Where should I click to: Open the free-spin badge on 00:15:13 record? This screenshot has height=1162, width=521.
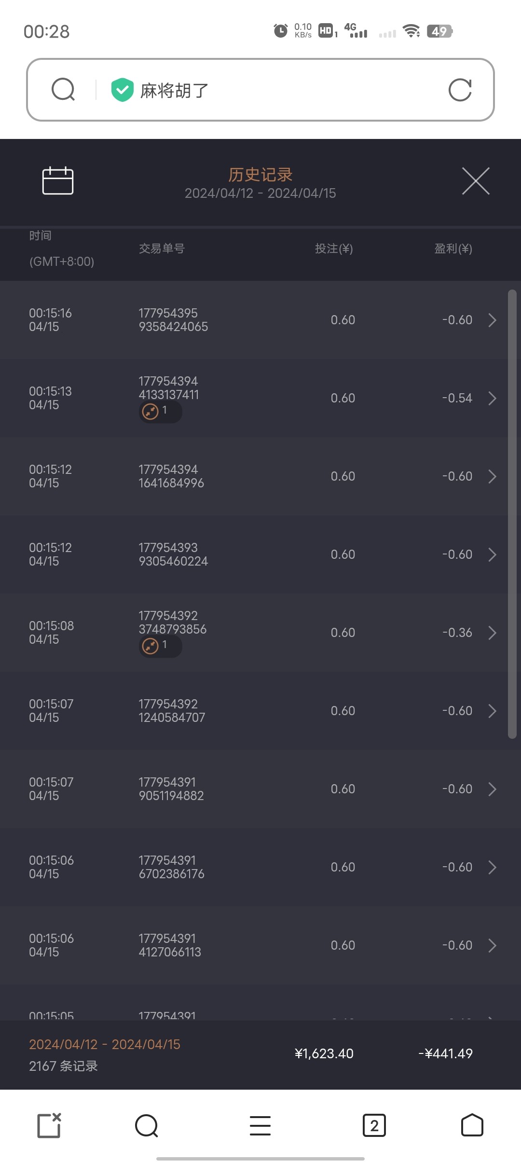(x=160, y=412)
